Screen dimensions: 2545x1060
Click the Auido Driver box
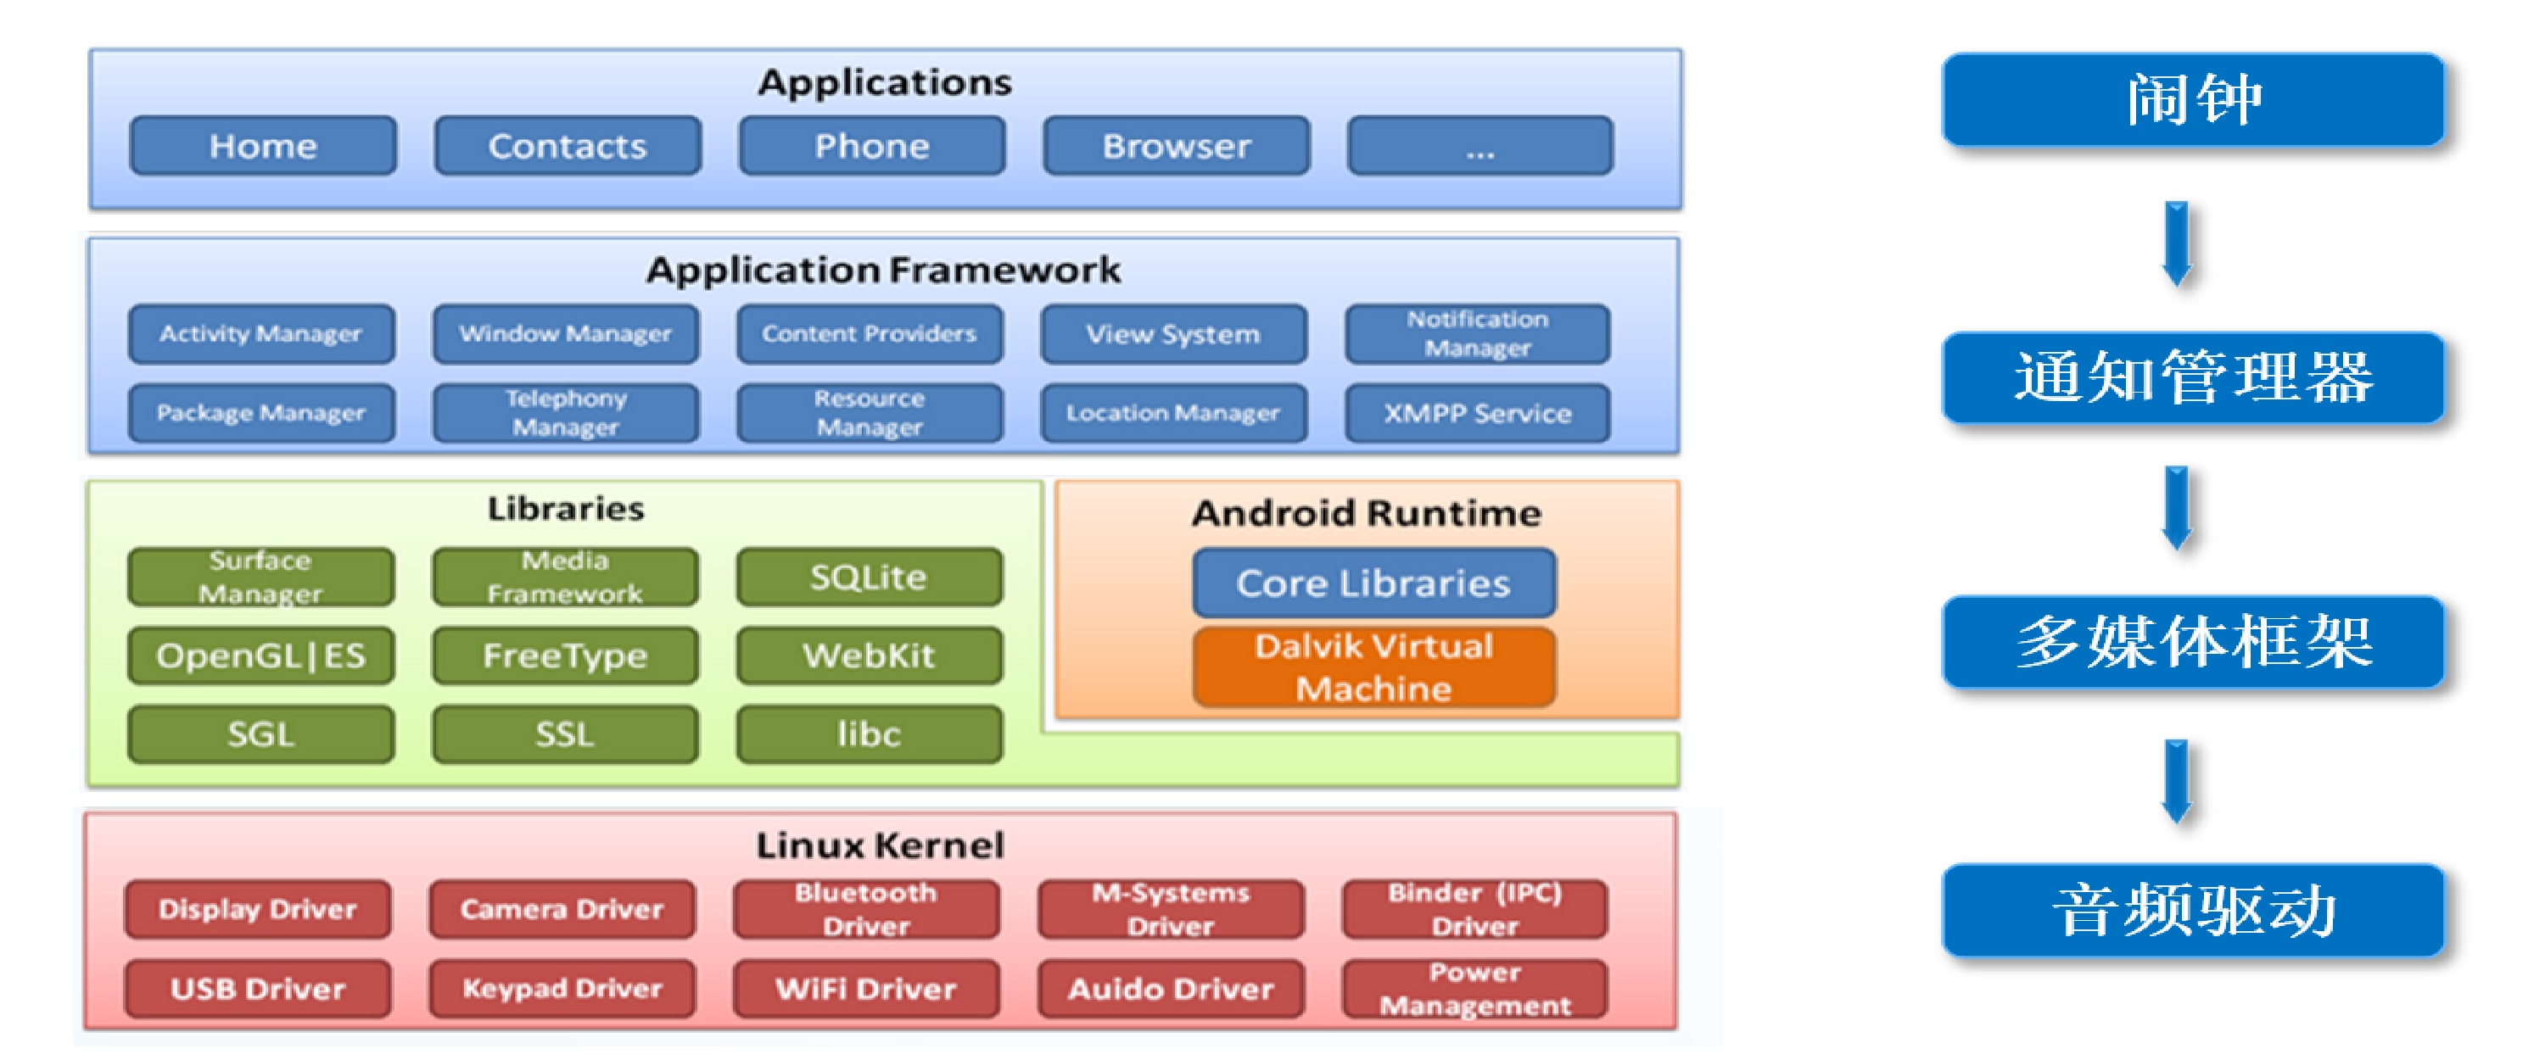coord(1171,988)
